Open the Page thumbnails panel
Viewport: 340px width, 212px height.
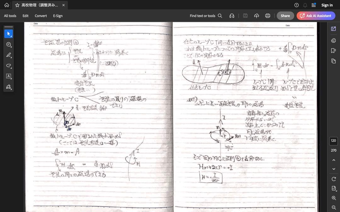333,61
